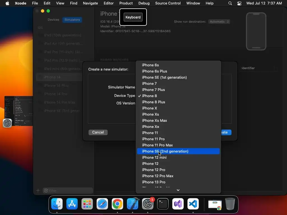This screenshot has width=287, height=215.
Task: Select iPhone 11 device type
Action: pos(178,133)
